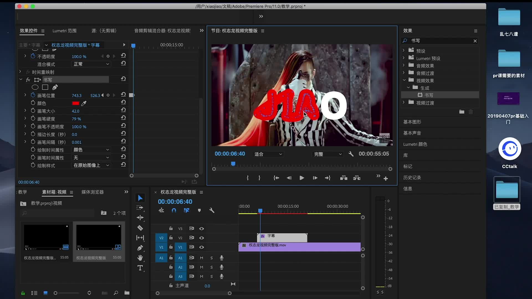Mute the A1 audio track
The width and height of the screenshot is (532, 299).
(201, 258)
